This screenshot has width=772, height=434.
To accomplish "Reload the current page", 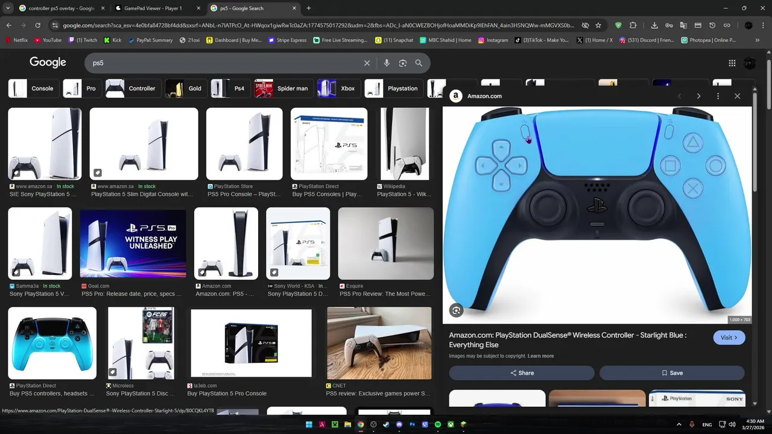I will pos(37,25).
